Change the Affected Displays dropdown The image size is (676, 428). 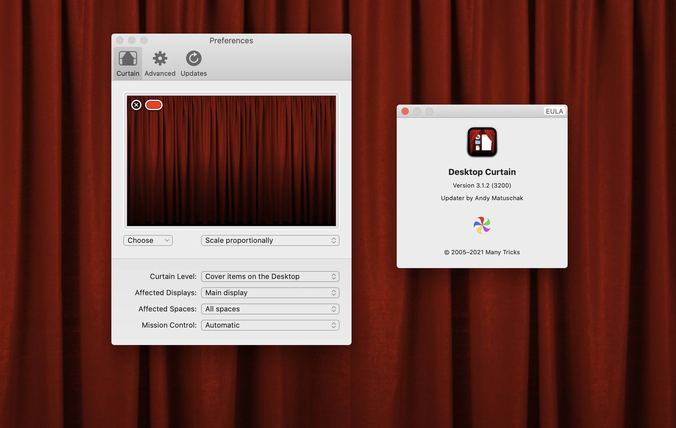(270, 293)
